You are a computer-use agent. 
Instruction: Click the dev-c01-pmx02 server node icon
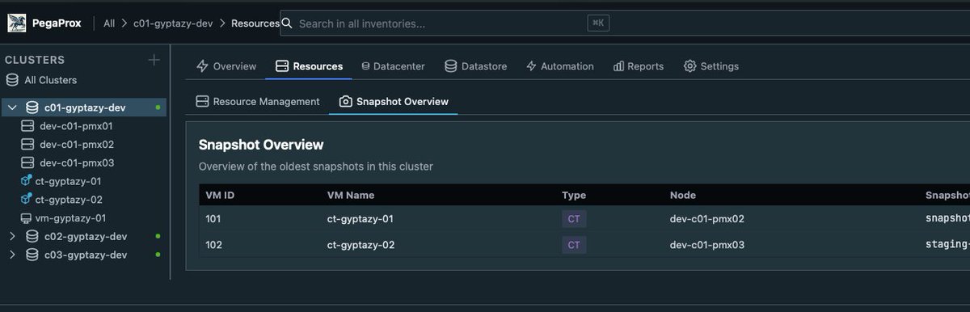point(27,145)
